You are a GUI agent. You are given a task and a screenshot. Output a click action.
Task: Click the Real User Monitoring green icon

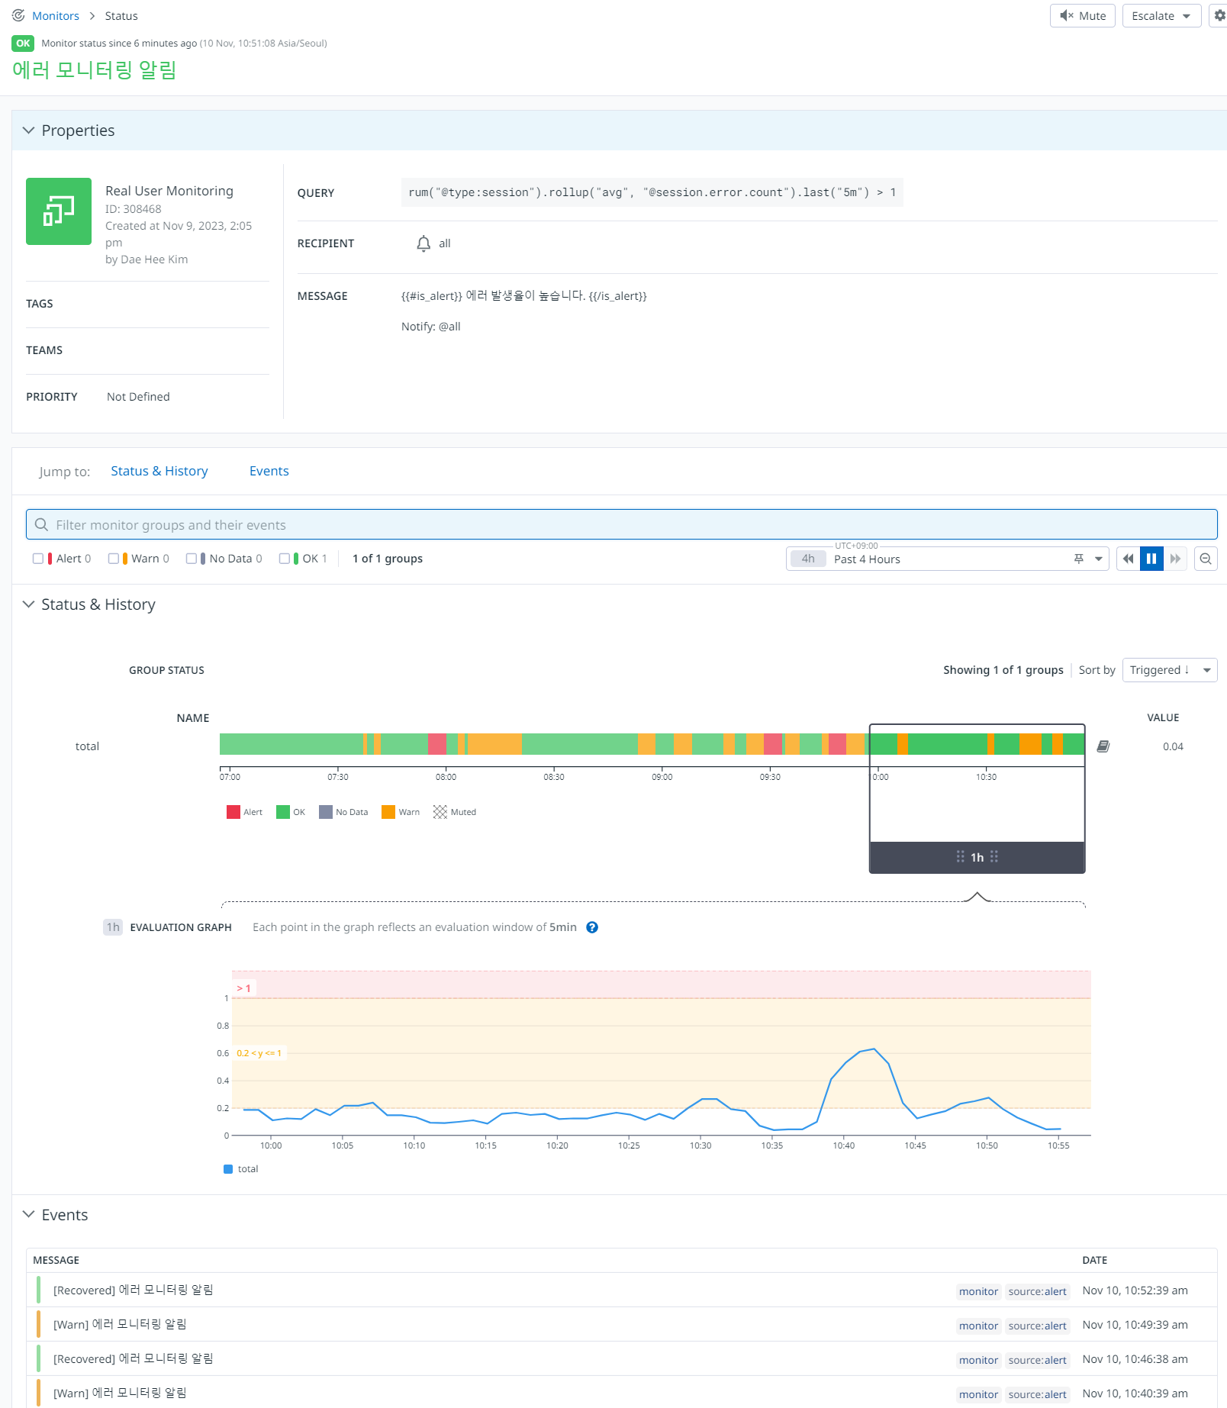coord(59,211)
